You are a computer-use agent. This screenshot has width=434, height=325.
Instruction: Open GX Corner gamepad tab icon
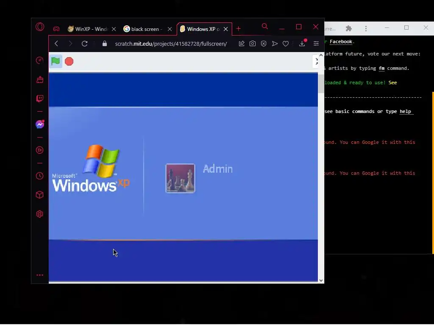click(56, 29)
